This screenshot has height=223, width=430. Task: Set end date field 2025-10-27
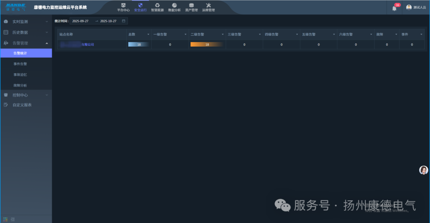(108, 21)
